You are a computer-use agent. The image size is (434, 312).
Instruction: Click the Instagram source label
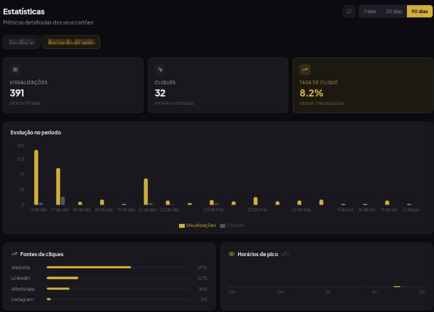(x=22, y=299)
